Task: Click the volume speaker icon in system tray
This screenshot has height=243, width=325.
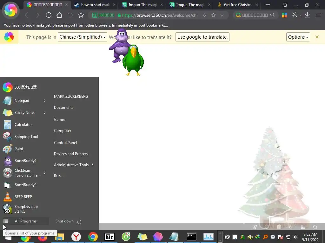Action: (296, 237)
